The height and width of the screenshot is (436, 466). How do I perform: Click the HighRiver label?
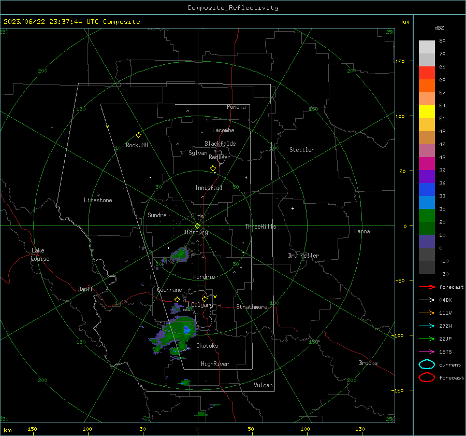215,364
